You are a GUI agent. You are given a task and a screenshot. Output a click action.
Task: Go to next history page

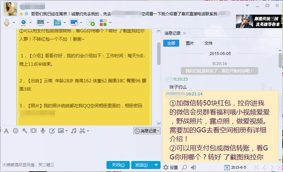click(x=272, y=167)
